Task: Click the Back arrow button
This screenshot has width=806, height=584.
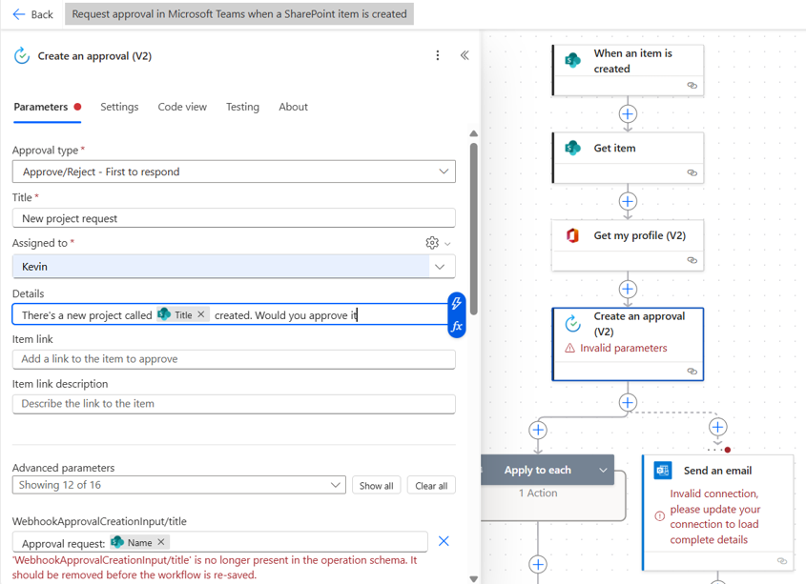Action: 32,14
